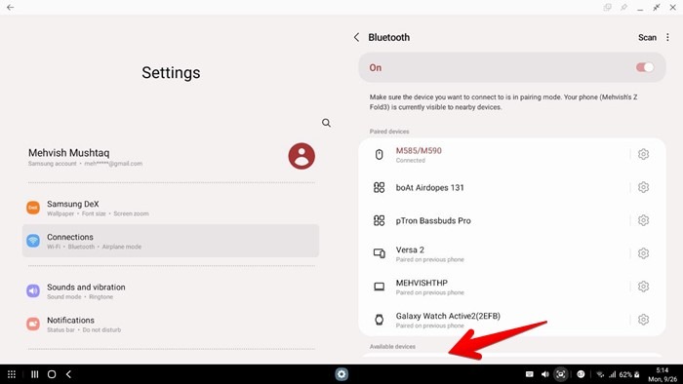
Task: Open Samsung DeX settings
Action: 171,208
